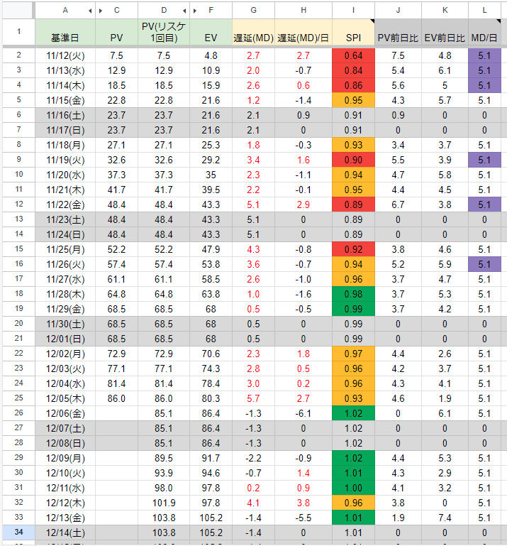This screenshot has width=507, height=546.
Task: Select column A header
Action: (65, 11)
